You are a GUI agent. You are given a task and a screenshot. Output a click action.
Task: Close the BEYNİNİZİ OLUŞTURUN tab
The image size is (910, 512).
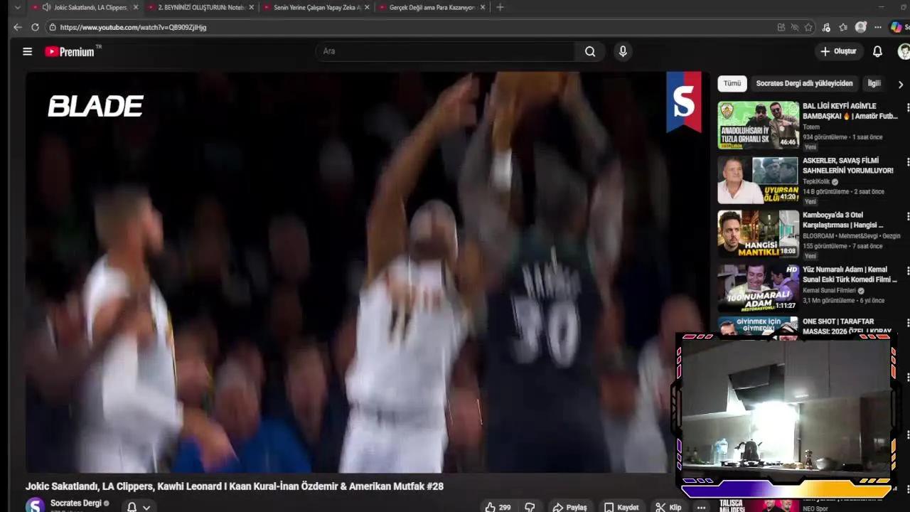click(x=251, y=7)
